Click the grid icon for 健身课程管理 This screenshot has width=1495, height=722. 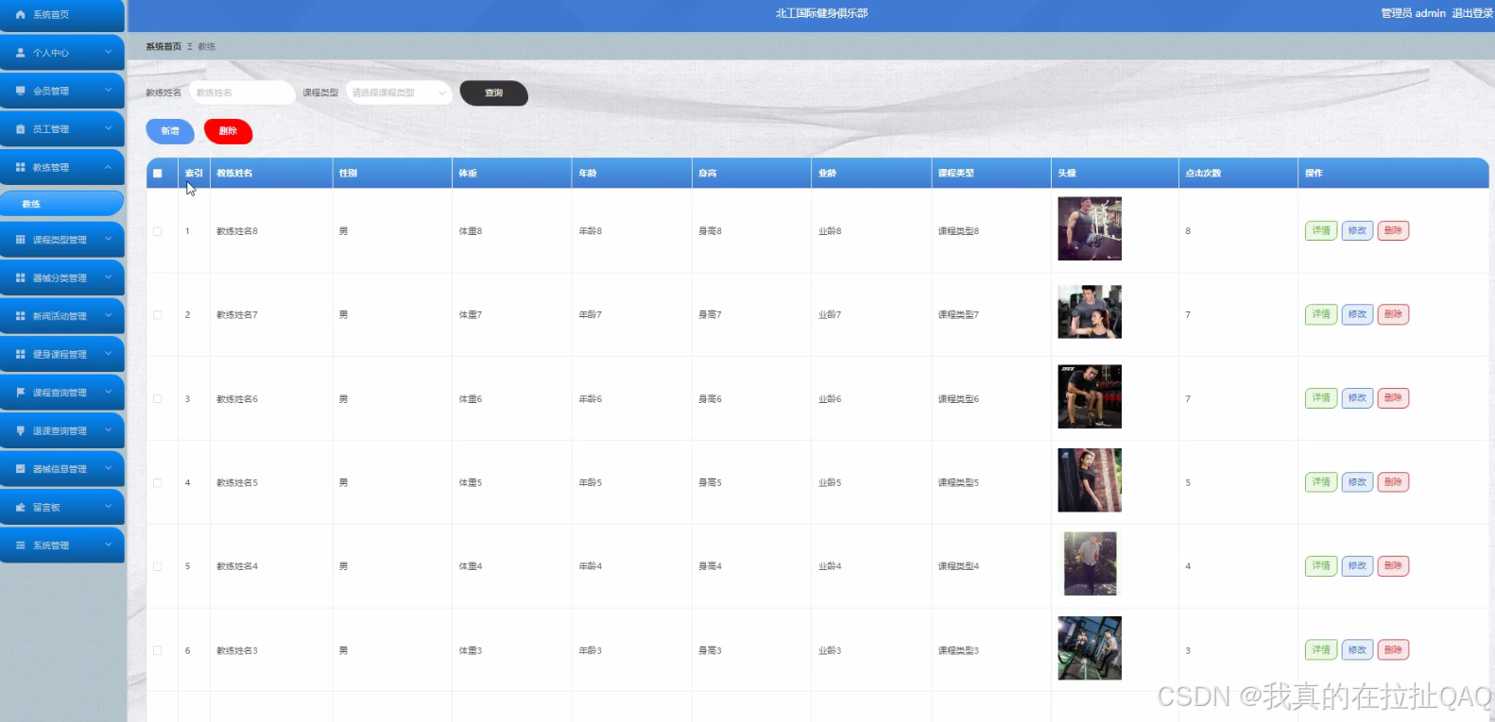pyautogui.click(x=21, y=354)
